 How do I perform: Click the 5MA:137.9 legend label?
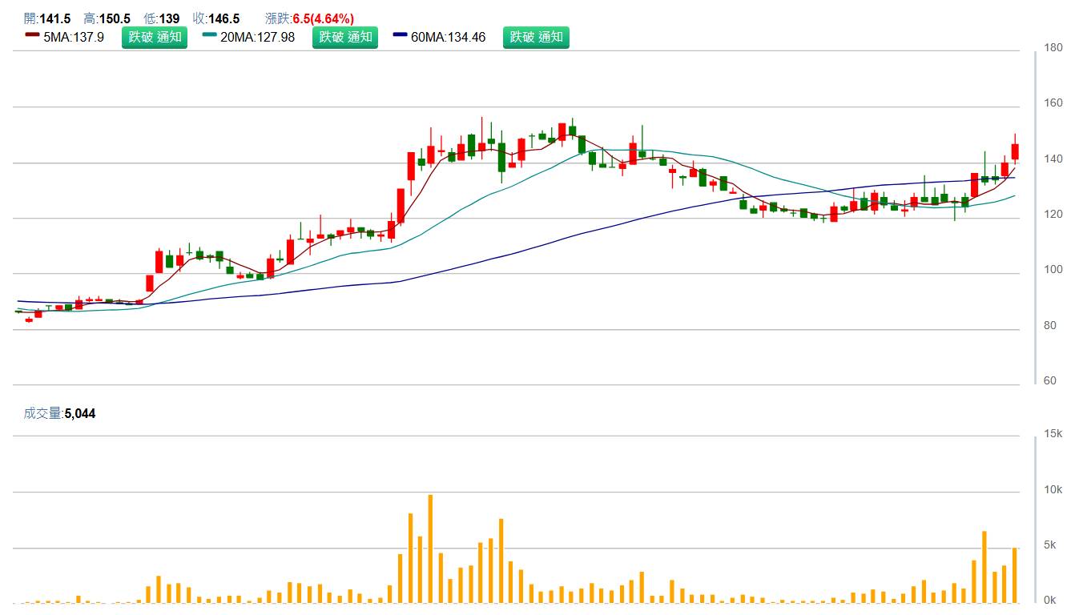tap(74, 37)
